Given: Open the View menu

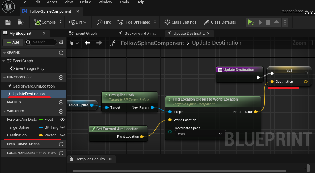Looking at the screenshot, I should pyautogui.click(x=69, y=2).
